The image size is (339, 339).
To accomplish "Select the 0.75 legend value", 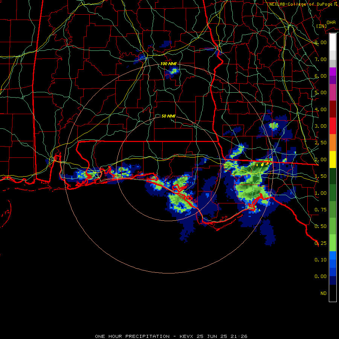I will click(x=321, y=210).
